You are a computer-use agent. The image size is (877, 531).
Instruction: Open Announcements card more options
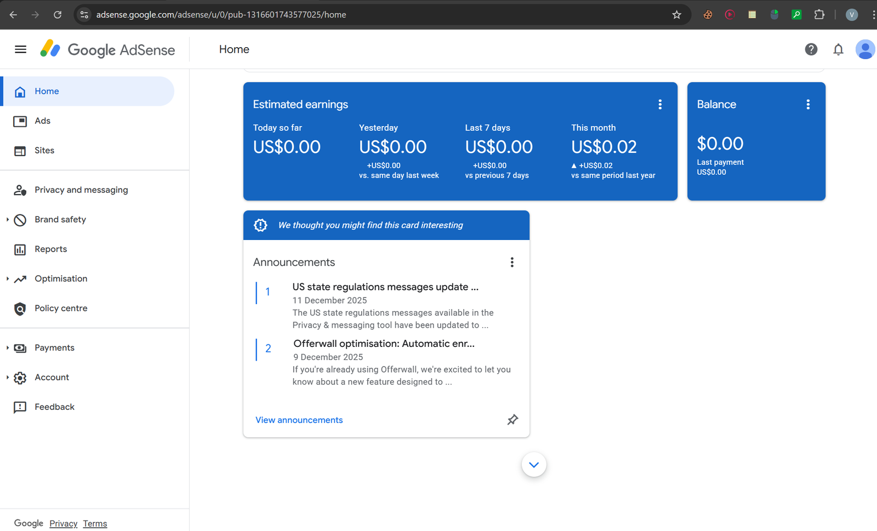(x=512, y=262)
